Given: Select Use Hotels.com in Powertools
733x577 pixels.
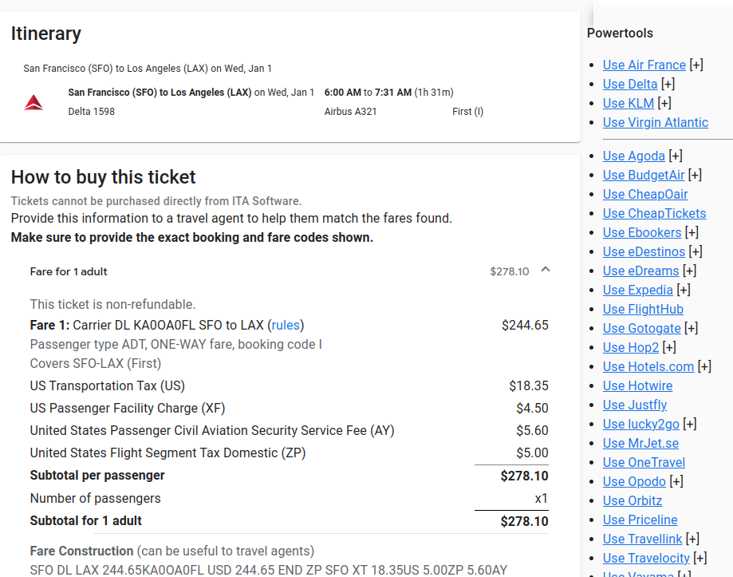Looking at the screenshot, I should 648,366.
